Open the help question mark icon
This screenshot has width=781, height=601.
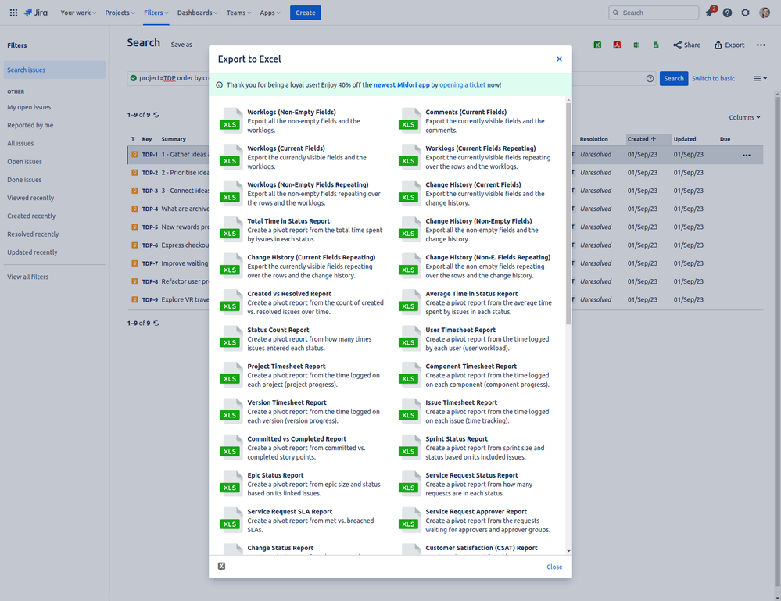tap(727, 13)
